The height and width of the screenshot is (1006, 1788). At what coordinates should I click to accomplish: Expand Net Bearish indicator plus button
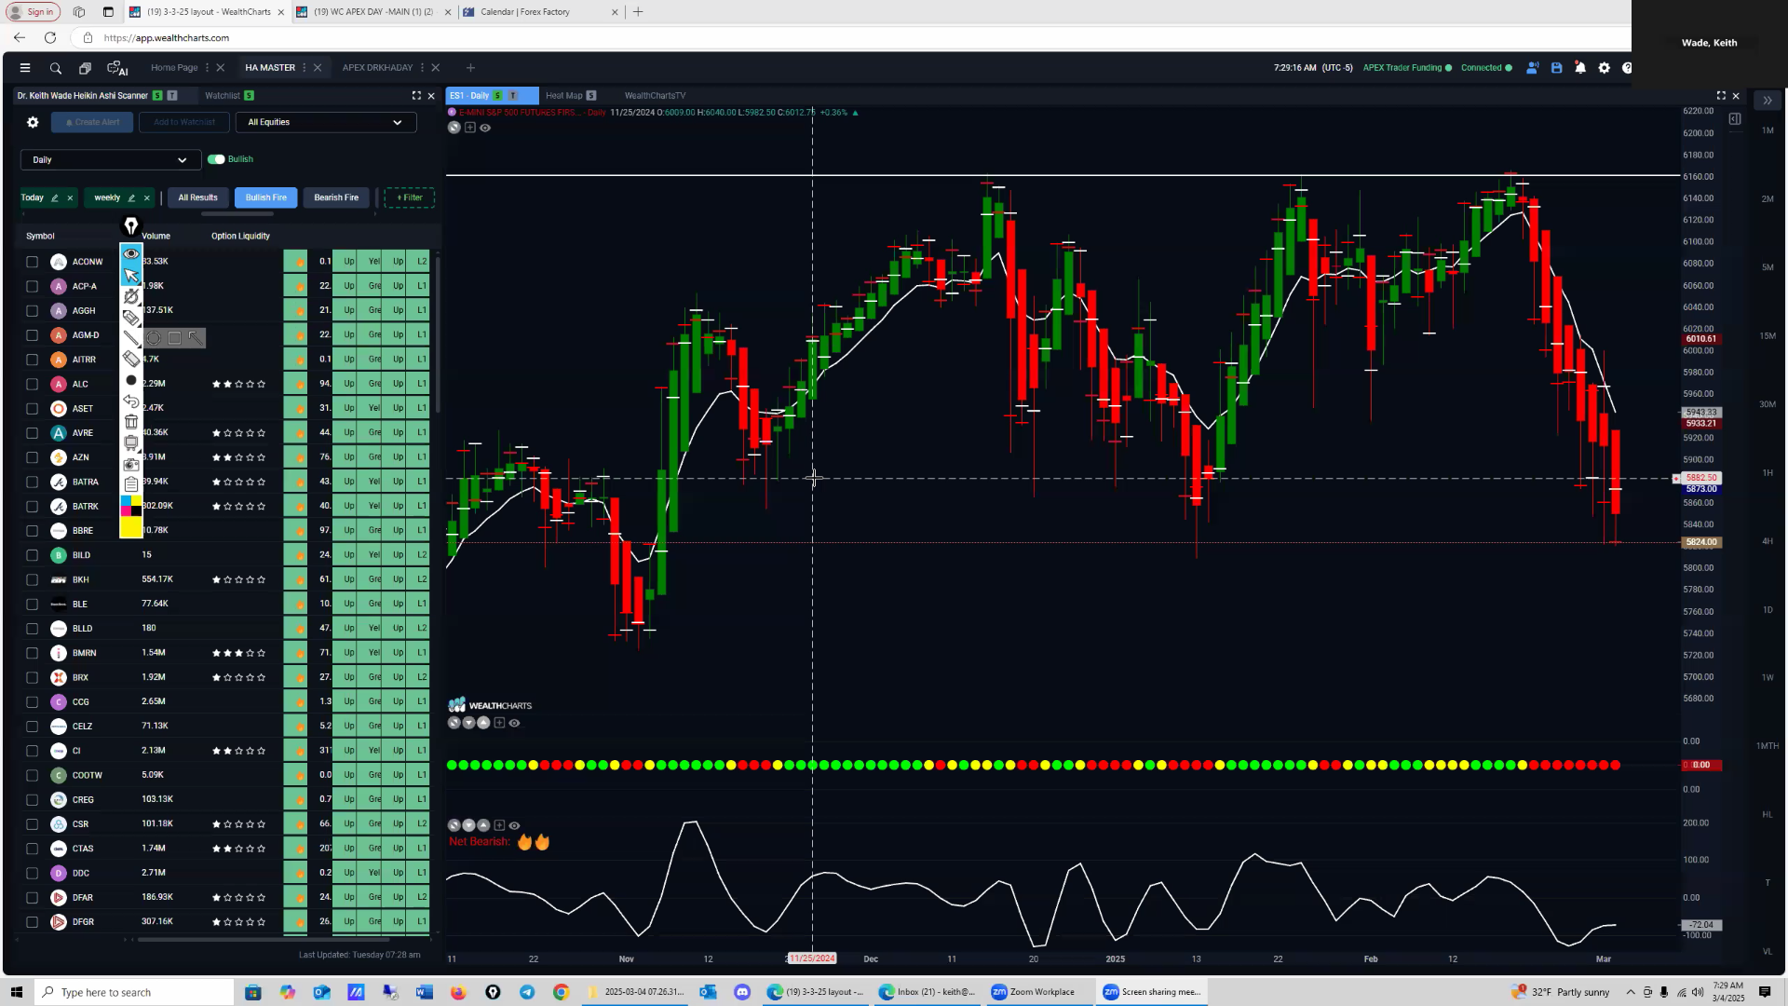point(499,825)
